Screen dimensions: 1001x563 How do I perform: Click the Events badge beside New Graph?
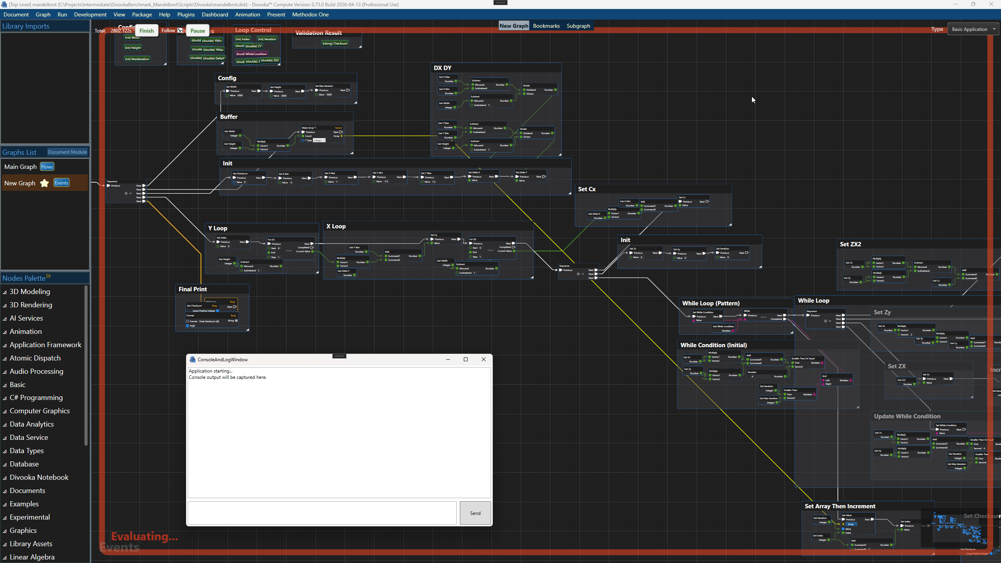61,183
